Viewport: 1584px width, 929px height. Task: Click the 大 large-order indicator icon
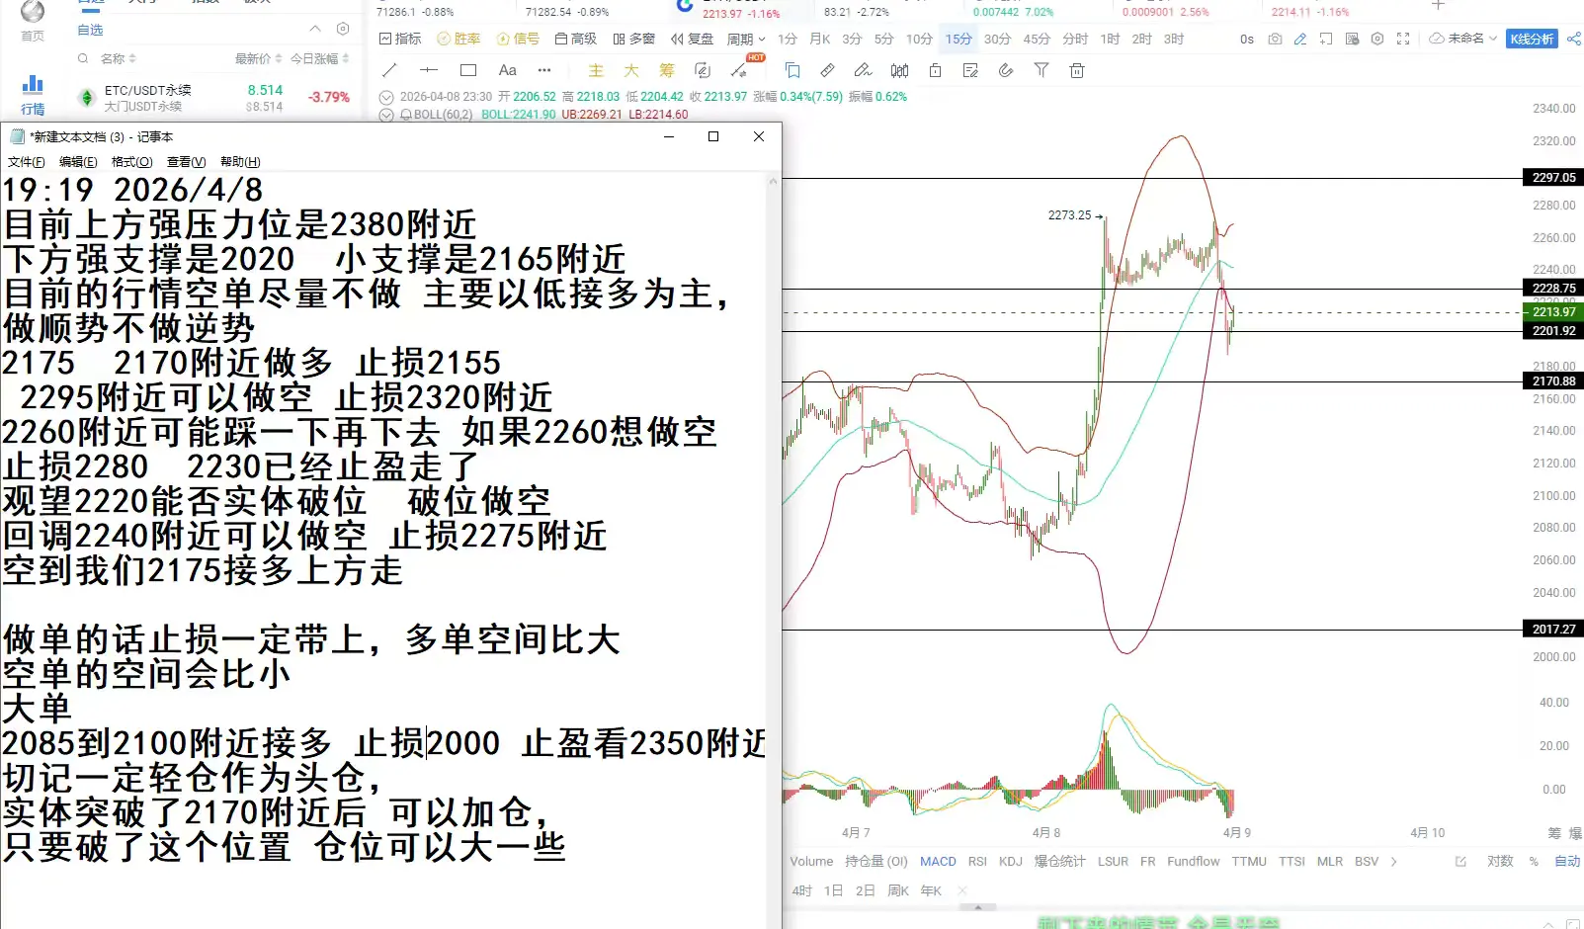tap(631, 70)
